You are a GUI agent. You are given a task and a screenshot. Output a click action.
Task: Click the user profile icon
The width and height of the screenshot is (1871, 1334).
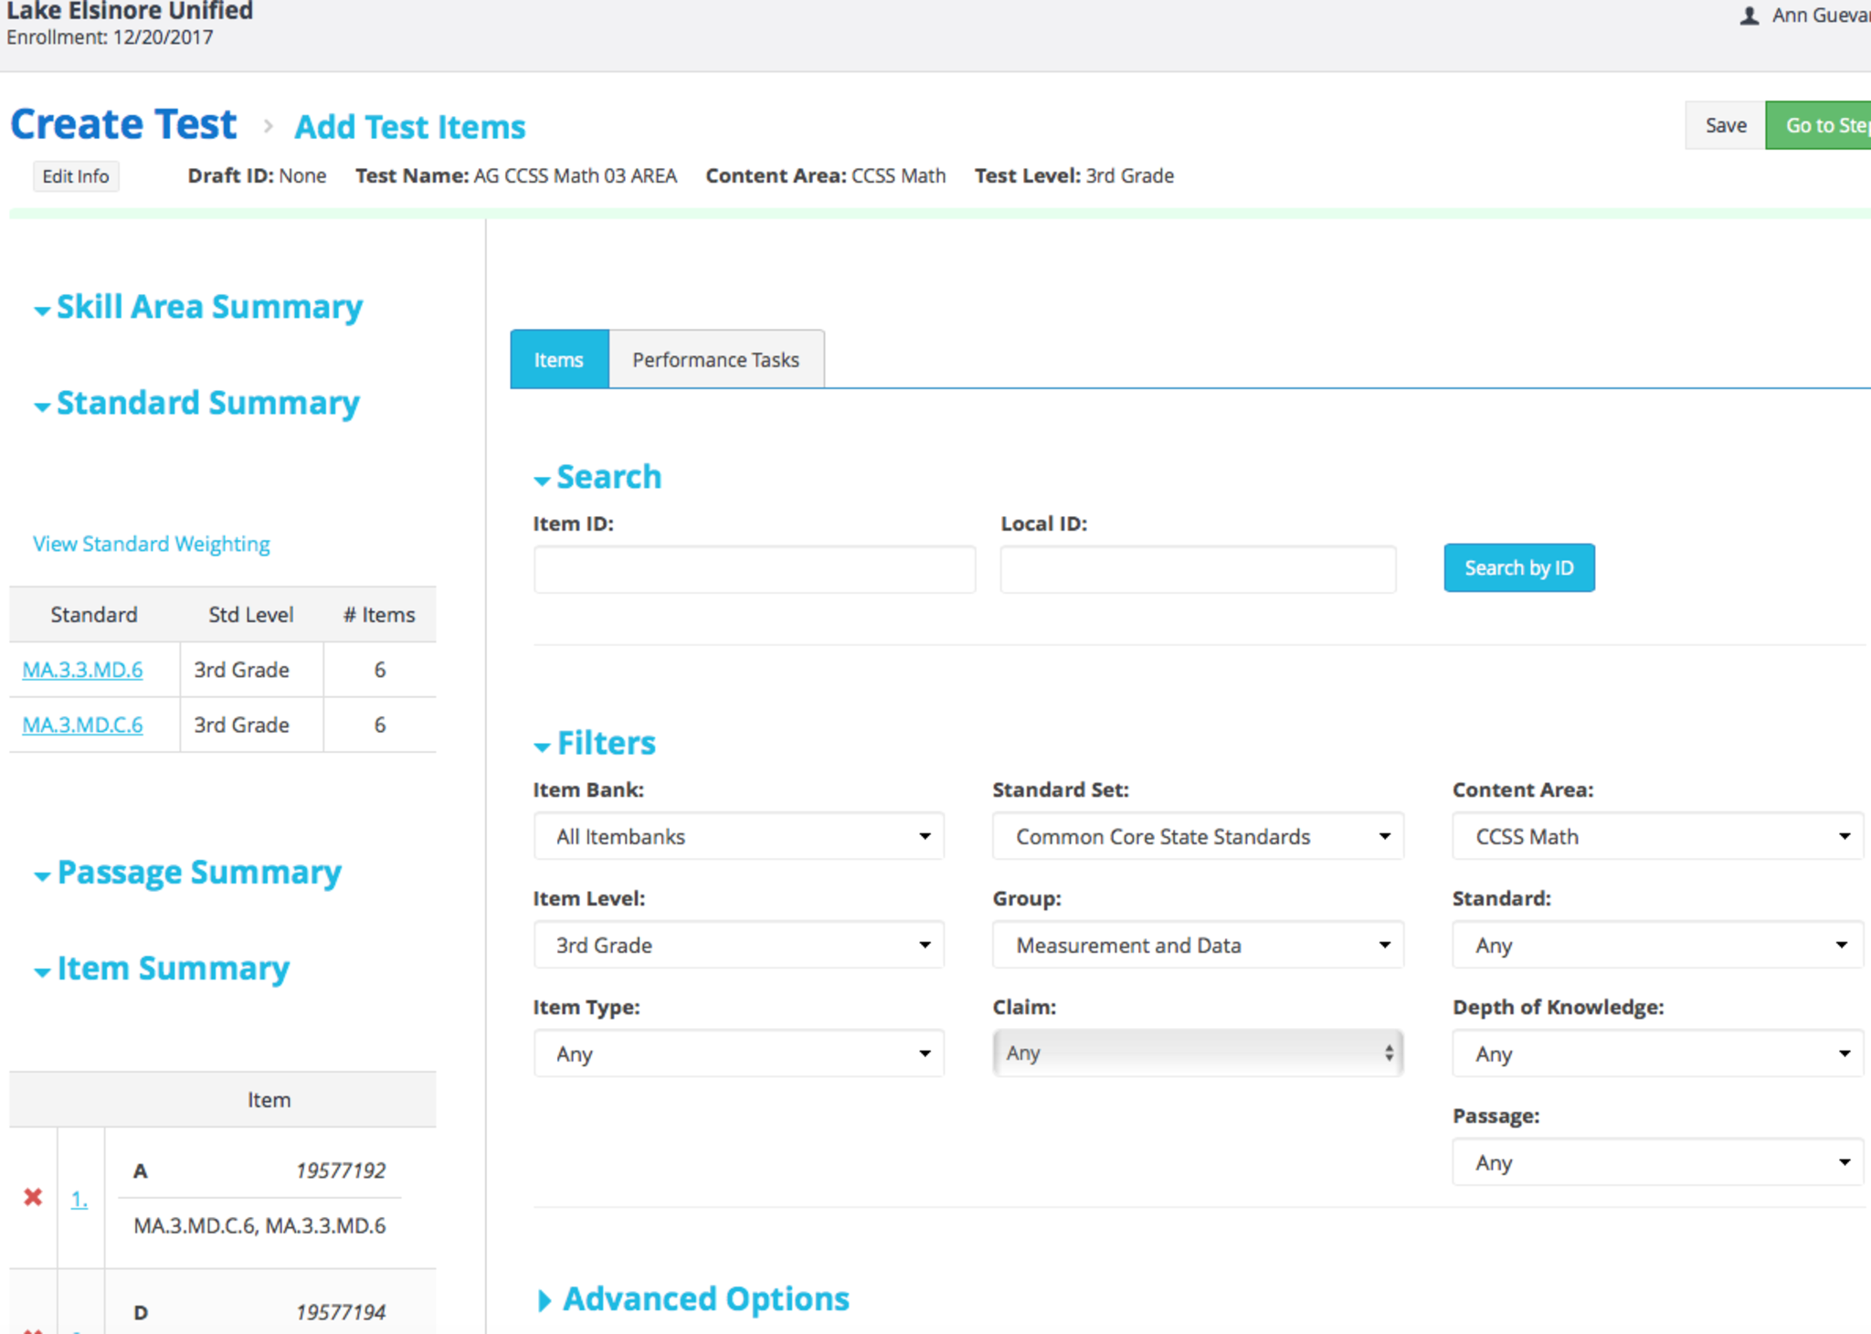[x=1749, y=16]
